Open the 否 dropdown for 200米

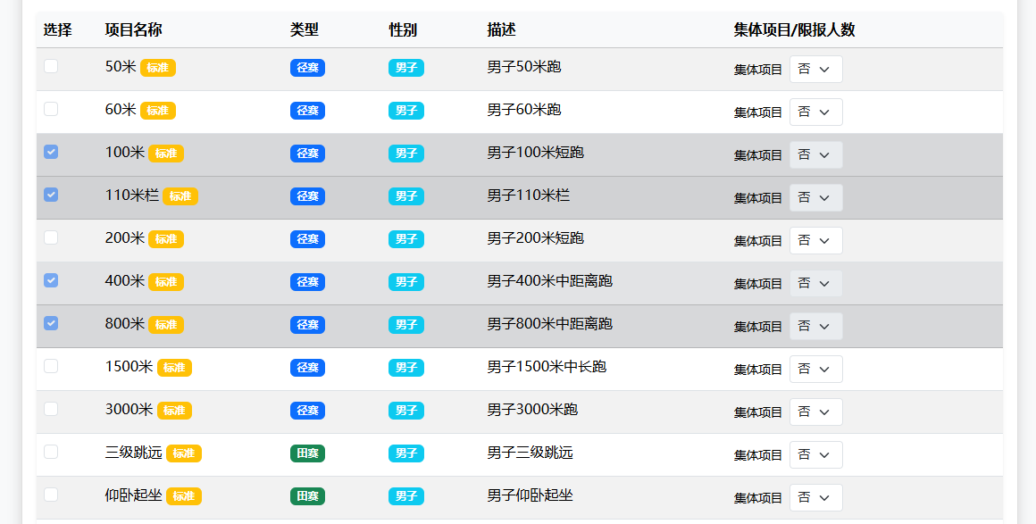pyautogui.click(x=815, y=240)
